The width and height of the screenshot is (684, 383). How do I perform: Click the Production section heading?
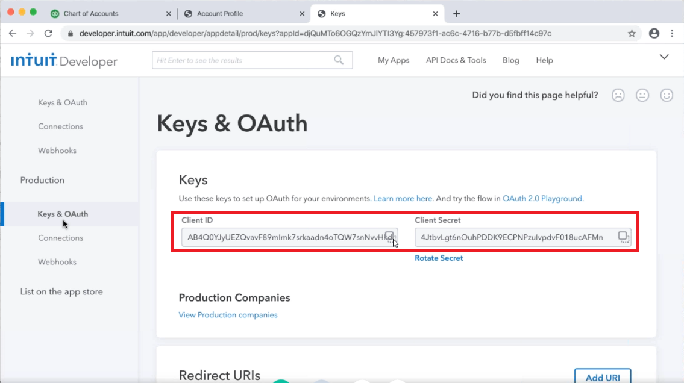tap(42, 180)
